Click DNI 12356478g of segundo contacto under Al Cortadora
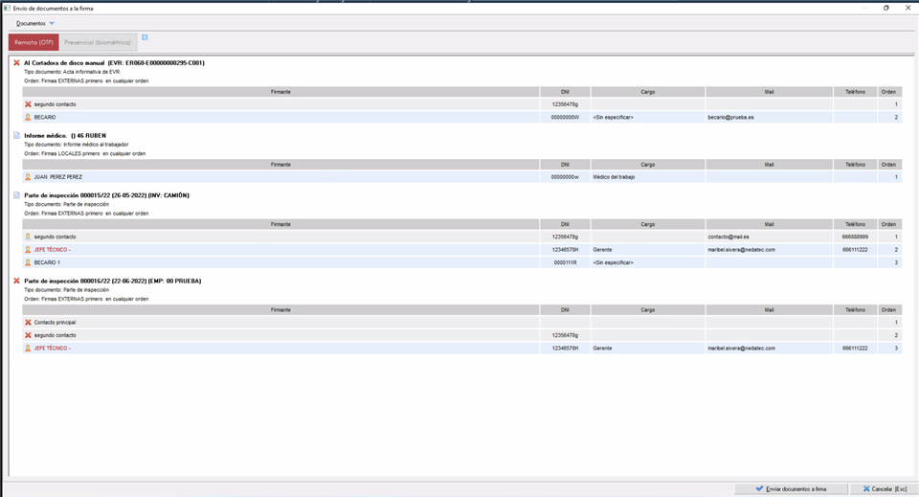 [565, 104]
